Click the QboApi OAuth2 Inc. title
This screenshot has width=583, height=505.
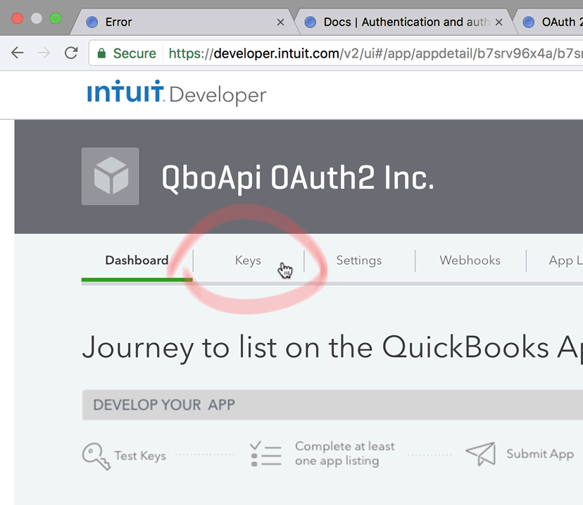tap(298, 178)
